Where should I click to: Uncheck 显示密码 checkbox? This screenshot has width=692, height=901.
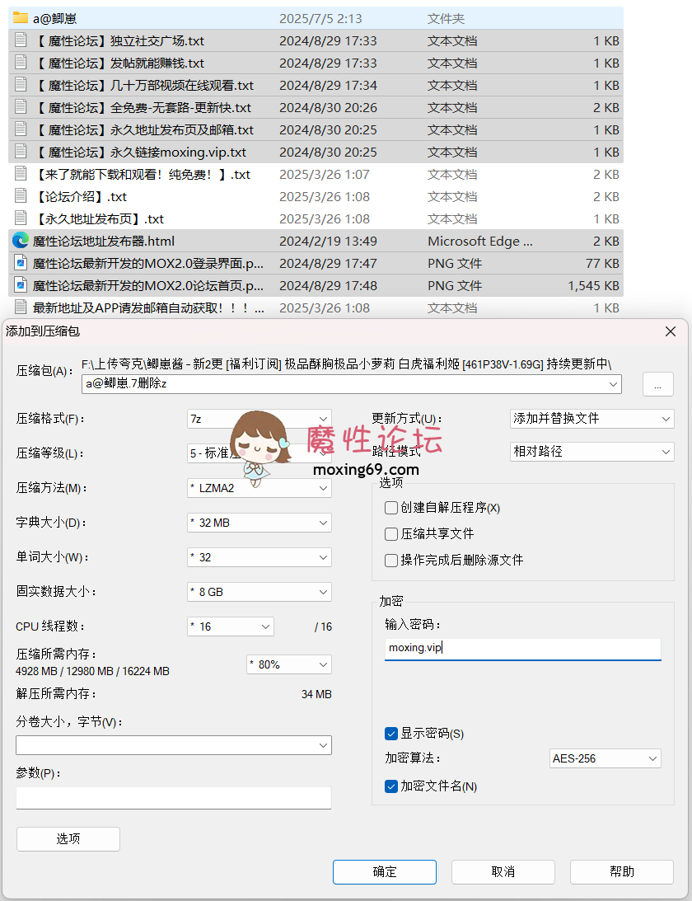(391, 734)
